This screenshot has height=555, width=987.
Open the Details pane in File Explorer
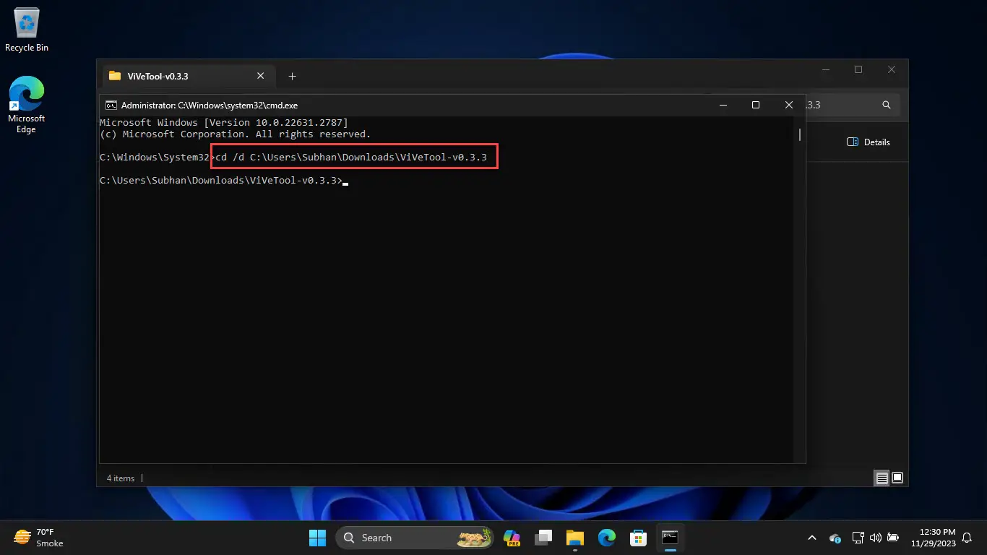[869, 142]
